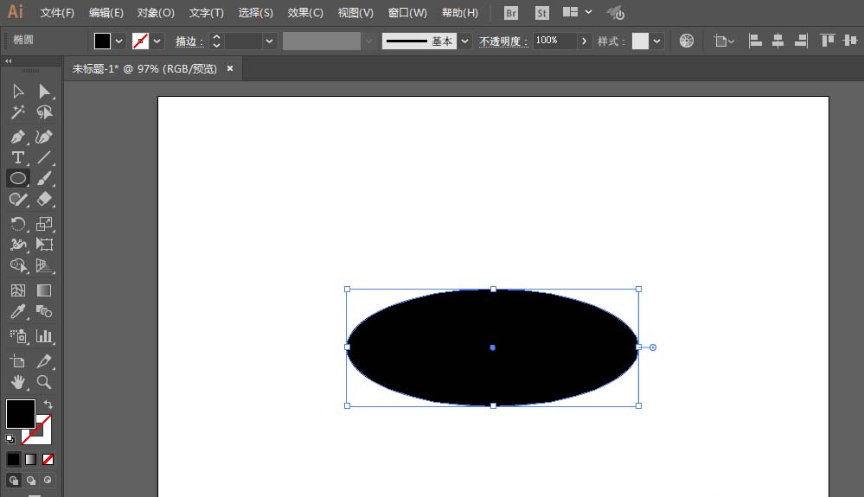The image size is (864, 497).
Task: Choose the Rotate tool
Action: [x=17, y=224]
